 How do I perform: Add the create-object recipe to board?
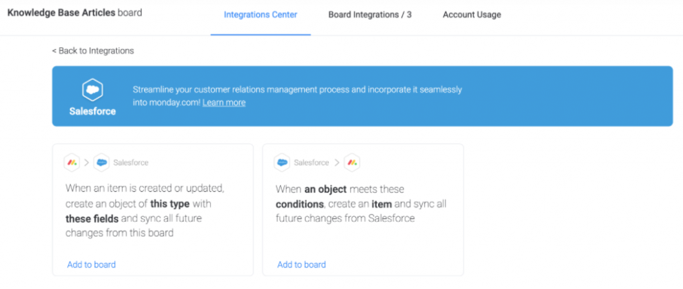pyautogui.click(x=91, y=264)
